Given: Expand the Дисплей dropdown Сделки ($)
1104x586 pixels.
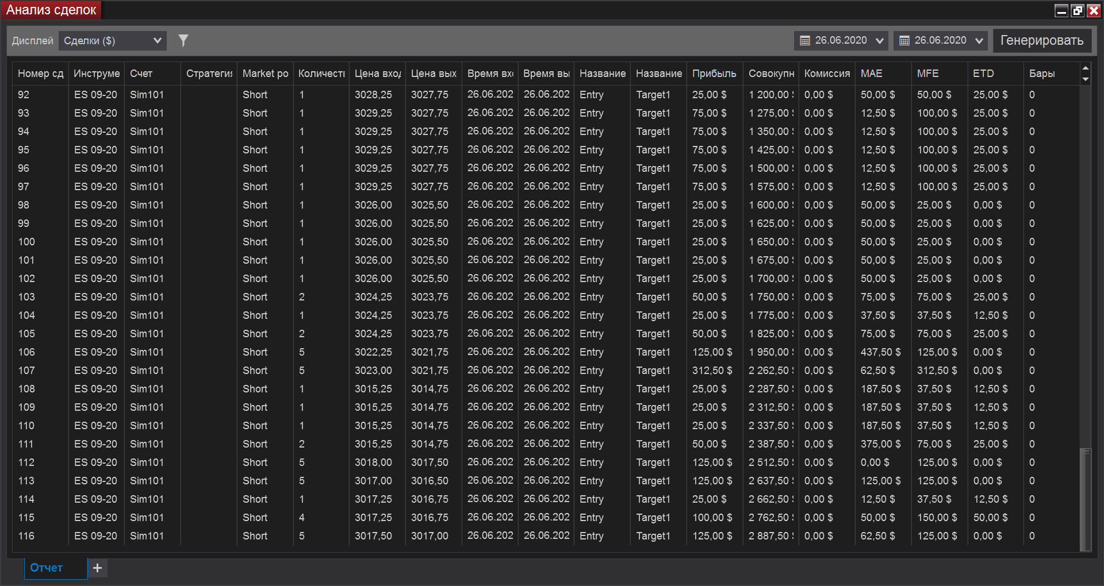Looking at the screenshot, I should click(113, 41).
